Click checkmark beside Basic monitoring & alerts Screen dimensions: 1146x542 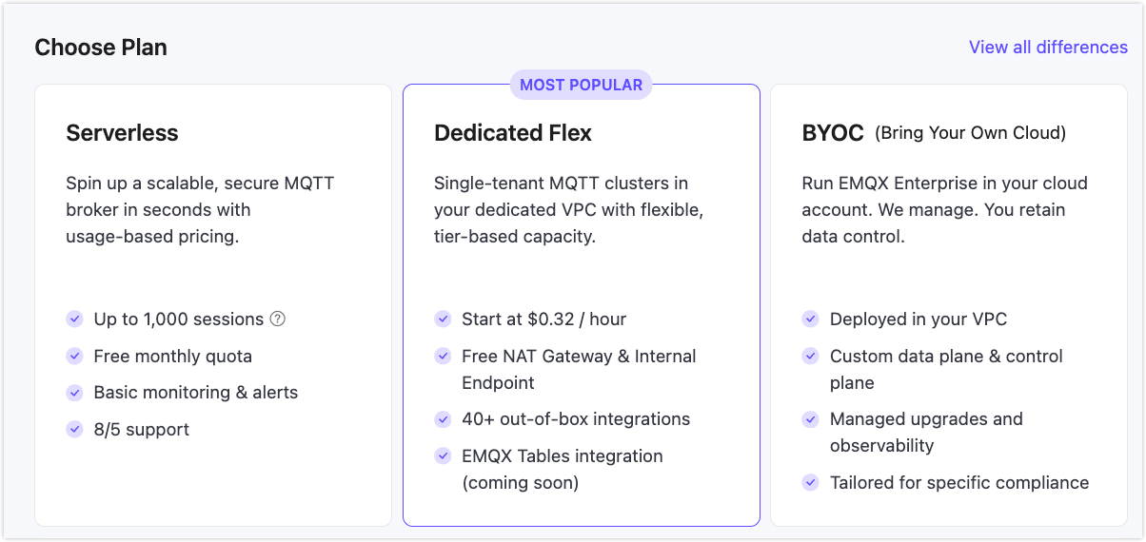[x=74, y=392]
